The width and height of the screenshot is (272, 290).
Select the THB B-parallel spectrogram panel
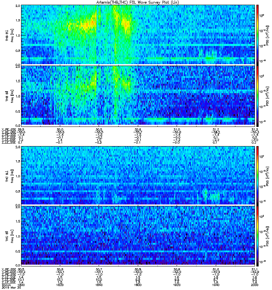click(138, 95)
